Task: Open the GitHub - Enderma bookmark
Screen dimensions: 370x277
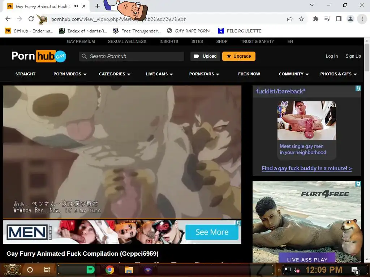Action: [29, 31]
